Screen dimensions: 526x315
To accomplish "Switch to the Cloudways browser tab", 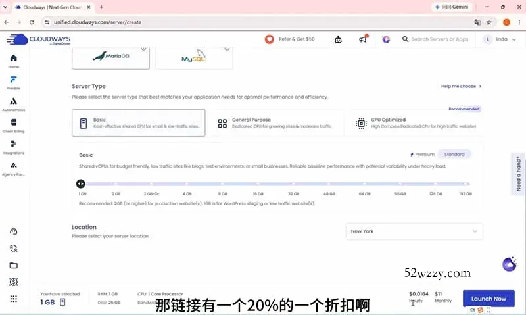I will tap(52, 7).
